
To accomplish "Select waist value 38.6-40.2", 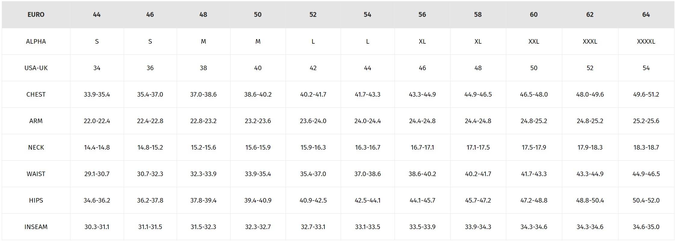I will click(422, 174).
